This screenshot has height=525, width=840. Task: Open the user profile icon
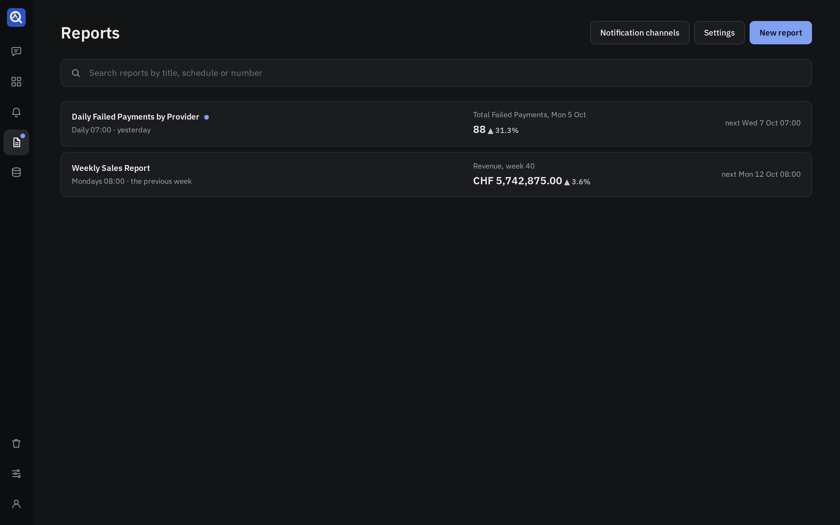click(16, 504)
